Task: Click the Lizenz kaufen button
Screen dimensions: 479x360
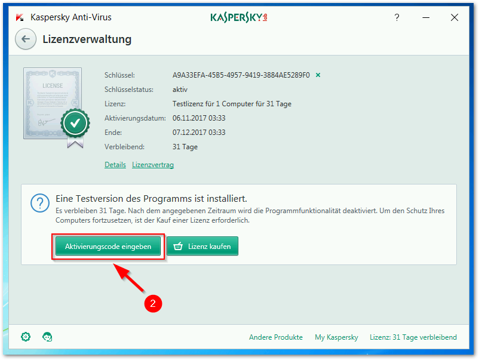Action: pyautogui.click(x=202, y=246)
